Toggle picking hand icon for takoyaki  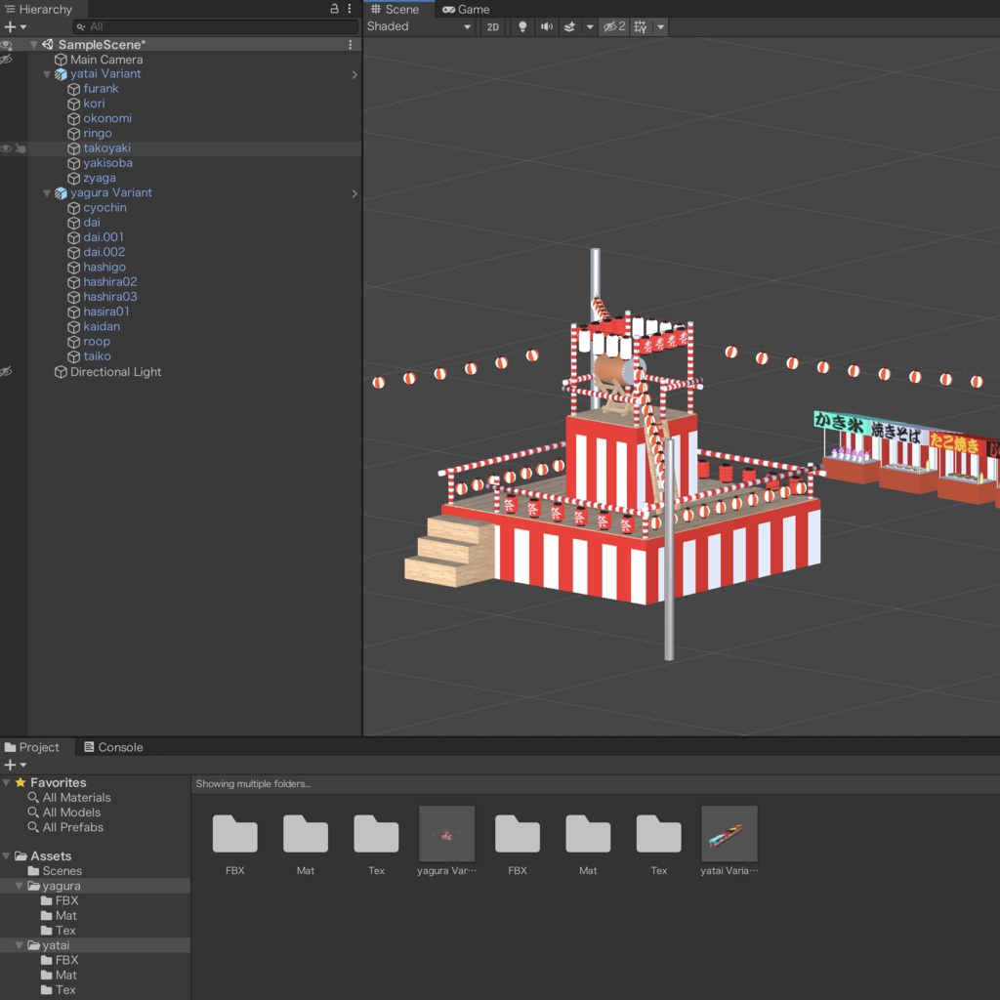pos(21,148)
